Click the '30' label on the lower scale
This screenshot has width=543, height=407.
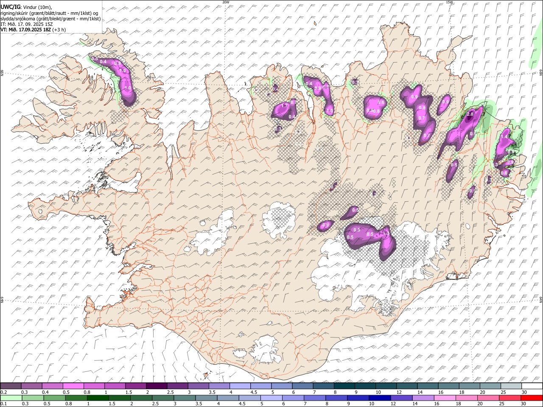click(x=523, y=404)
